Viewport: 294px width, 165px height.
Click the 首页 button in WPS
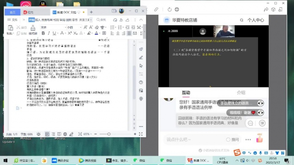point(12,12)
